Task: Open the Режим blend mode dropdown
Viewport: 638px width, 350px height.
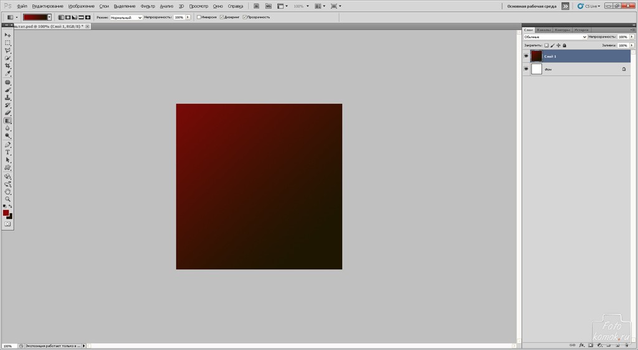Action: coord(126,17)
